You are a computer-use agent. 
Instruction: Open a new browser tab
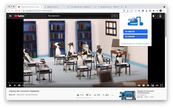(126, 7)
